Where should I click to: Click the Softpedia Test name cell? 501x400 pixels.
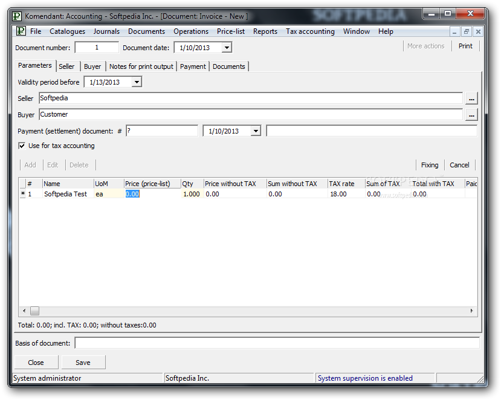pyautogui.click(x=68, y=194)
